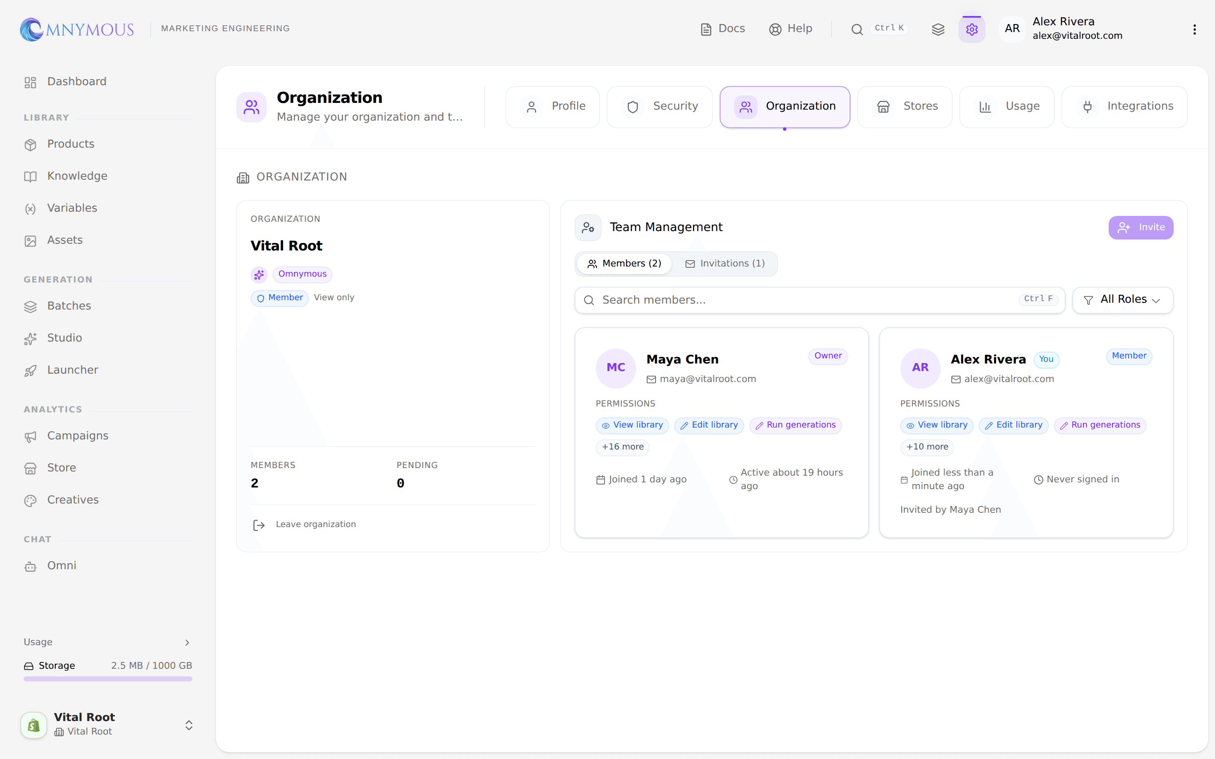This screenshot has height=759, width=1215.
Task: Click the Member role badge in organization card
Action: pos(280,298)
